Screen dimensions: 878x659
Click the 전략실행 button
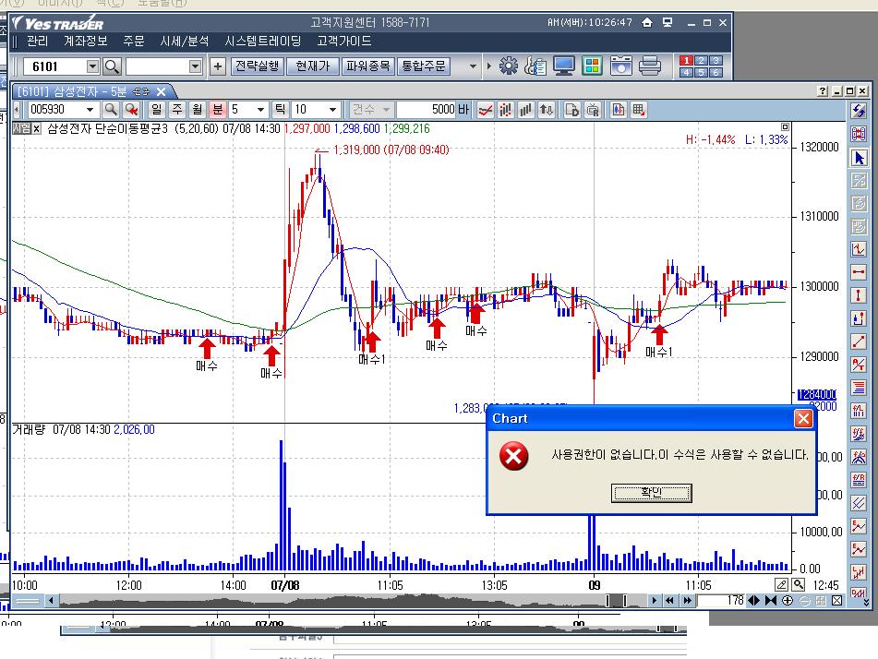(256, 66)
